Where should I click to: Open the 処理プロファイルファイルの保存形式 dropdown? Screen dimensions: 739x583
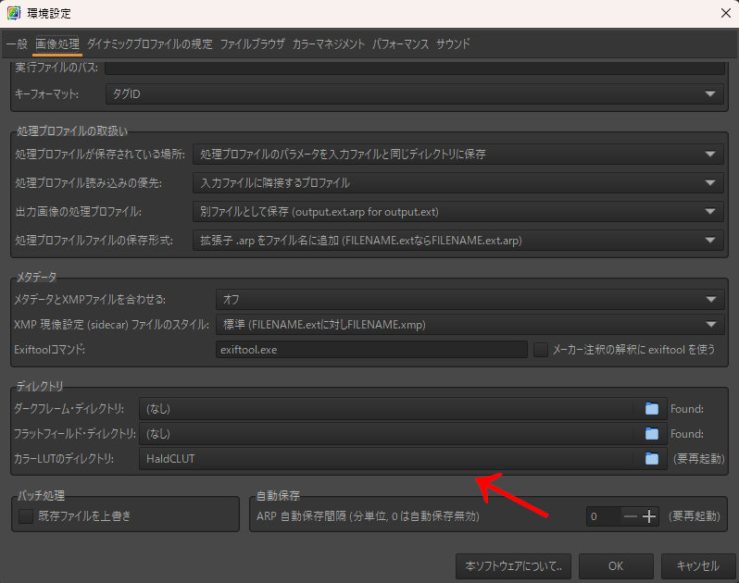[x=458, y=241]
